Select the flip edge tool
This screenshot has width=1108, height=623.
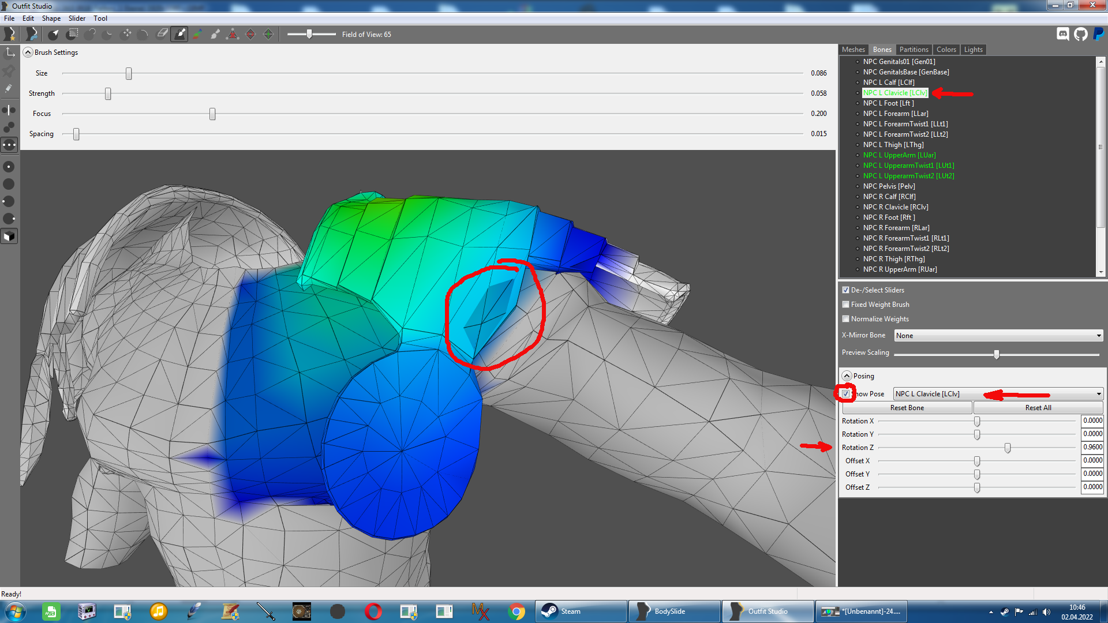250,34
